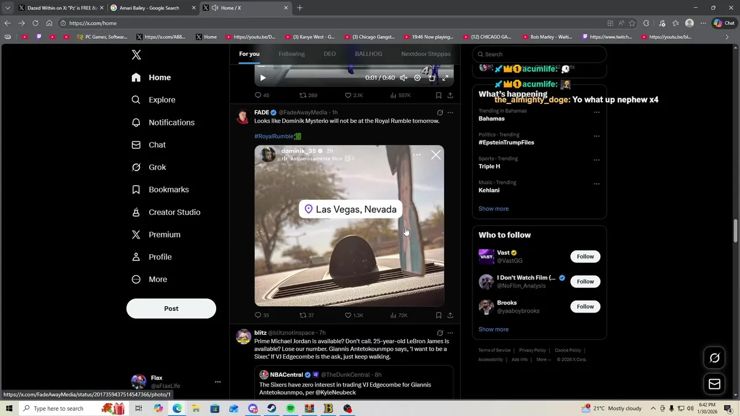The image size is (740, 416).
Task: Mute the video volume
Action: click(x=404, y=78)
